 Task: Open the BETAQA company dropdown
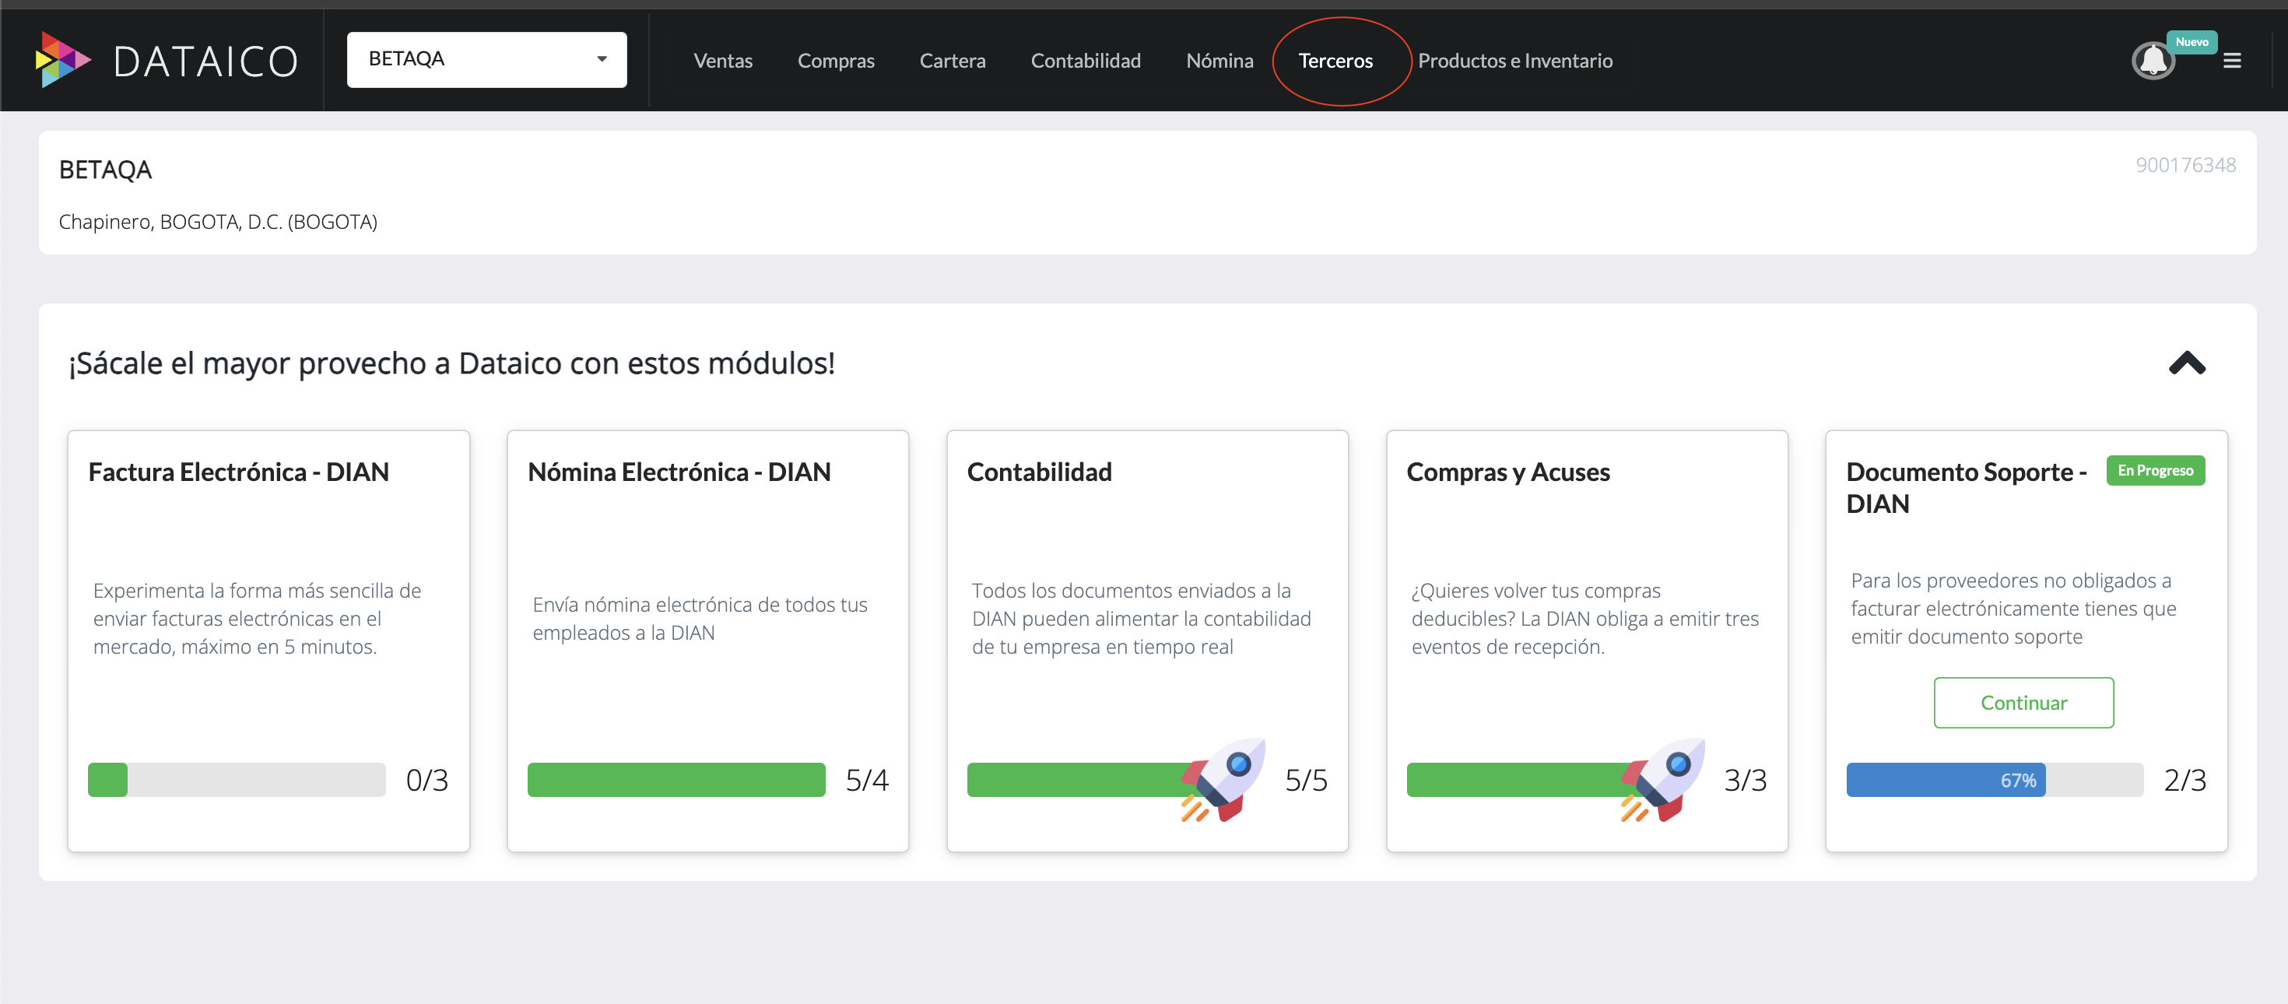[x=486, y=59]
